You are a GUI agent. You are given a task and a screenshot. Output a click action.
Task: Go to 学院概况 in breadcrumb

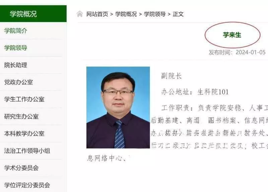(x=126, y=14)
